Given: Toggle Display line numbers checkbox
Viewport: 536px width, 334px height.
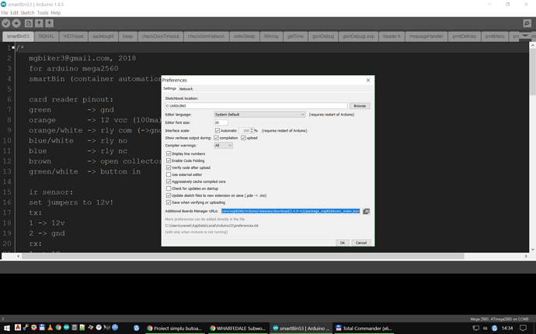Looking at the screenshot, I should pyautogui.click(x=169, y=153).
